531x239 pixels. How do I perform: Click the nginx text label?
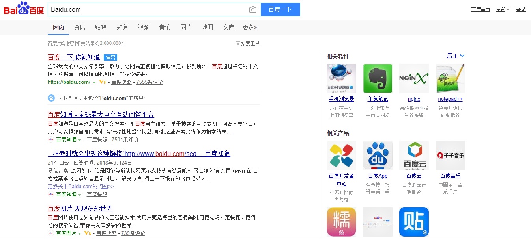click(414, 99)
